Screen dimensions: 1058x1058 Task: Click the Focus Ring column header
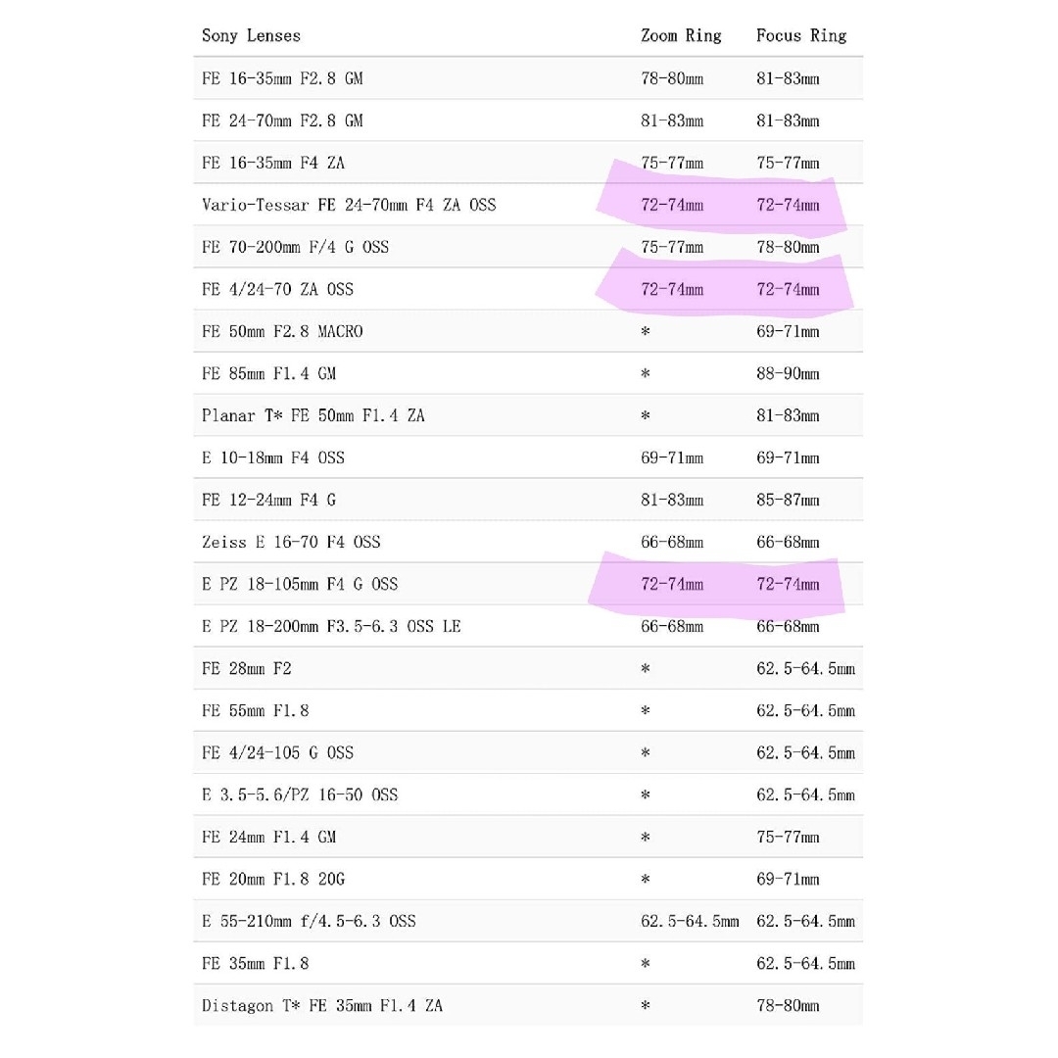pyautogui.click(x=801, y=36)
